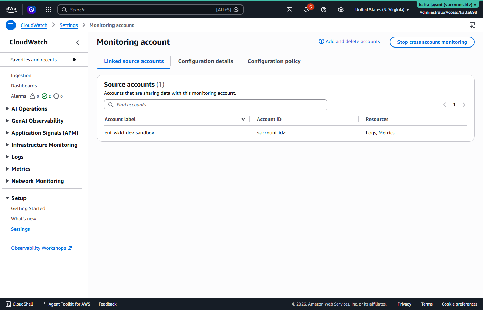Click the insufficient data alarms icon

point(56,96)
